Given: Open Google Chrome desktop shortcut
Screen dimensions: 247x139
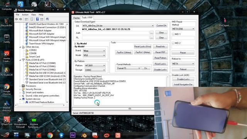Looking at the screenshot, I should point(7,89).
